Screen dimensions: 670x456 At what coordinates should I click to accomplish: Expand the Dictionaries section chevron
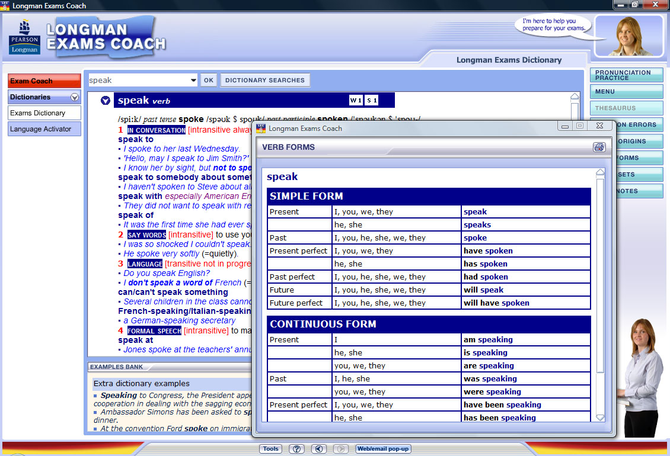(x=75, y=97)
